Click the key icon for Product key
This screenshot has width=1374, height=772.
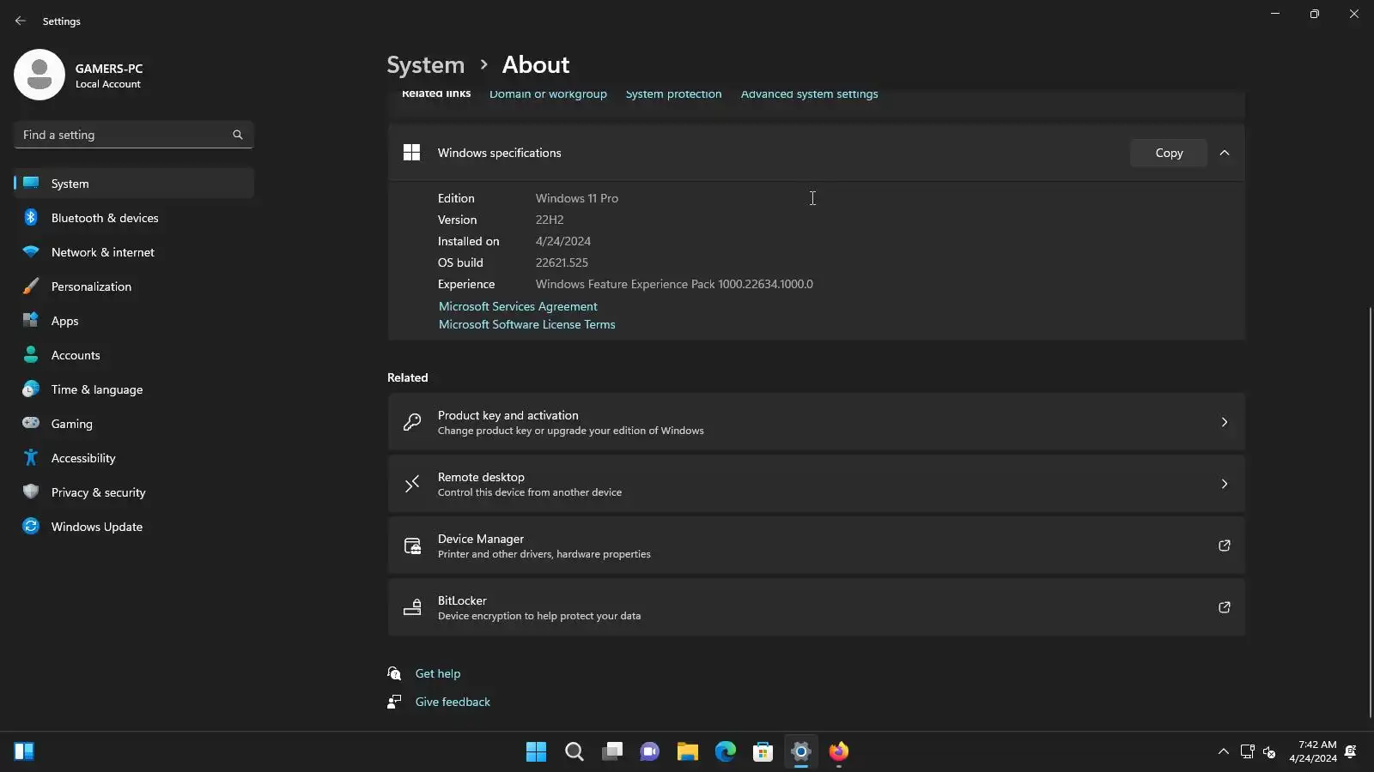[412, 422]
